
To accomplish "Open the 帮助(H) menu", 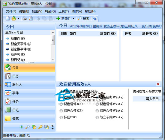I will [x=90, y=11].
